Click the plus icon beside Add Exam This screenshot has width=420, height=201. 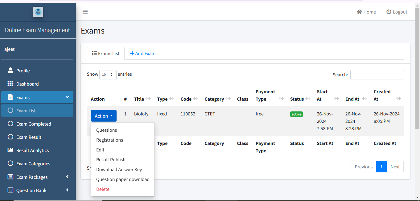[x=132, y=53]
